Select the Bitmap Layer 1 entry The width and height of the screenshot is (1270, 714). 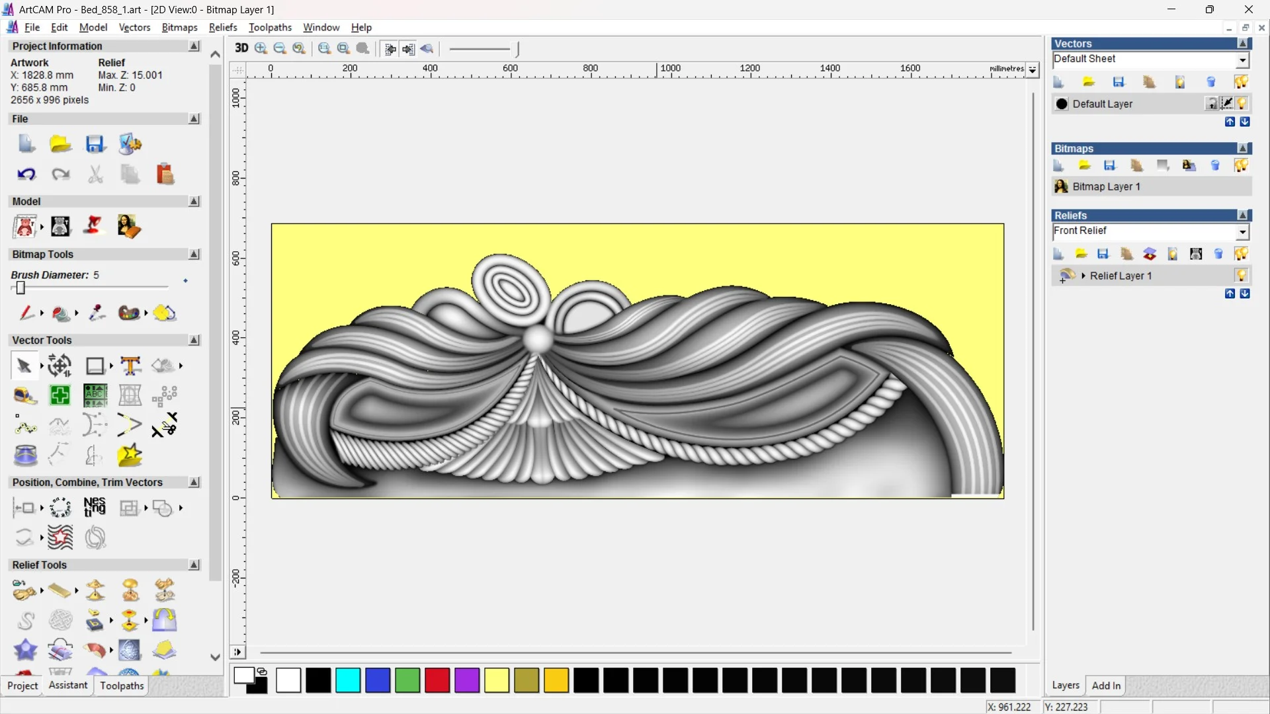click(1106, 186)
